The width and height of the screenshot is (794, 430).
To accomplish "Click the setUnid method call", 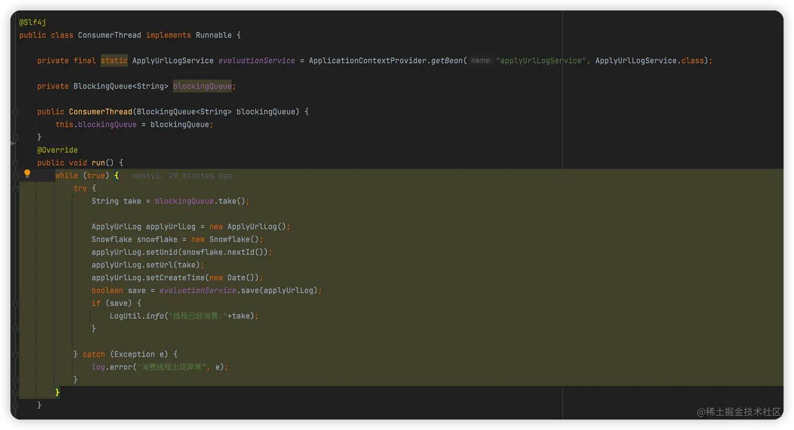I will tap(162, 252).
